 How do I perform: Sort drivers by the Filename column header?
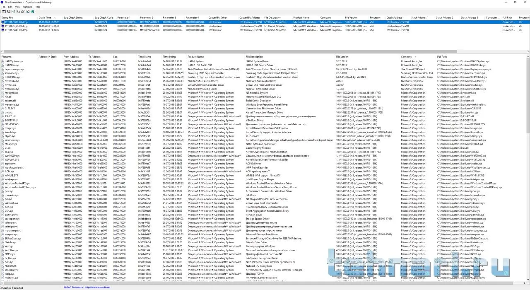[19, 57]
